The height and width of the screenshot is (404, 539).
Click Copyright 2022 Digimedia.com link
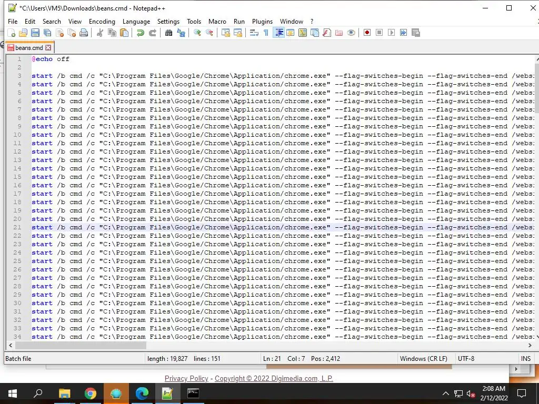point(274,379)
